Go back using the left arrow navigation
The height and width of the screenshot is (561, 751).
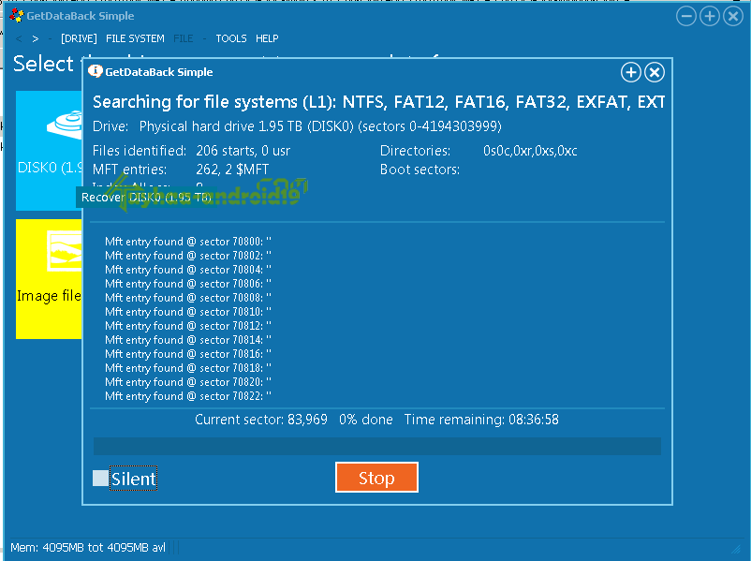coord(19,38)
